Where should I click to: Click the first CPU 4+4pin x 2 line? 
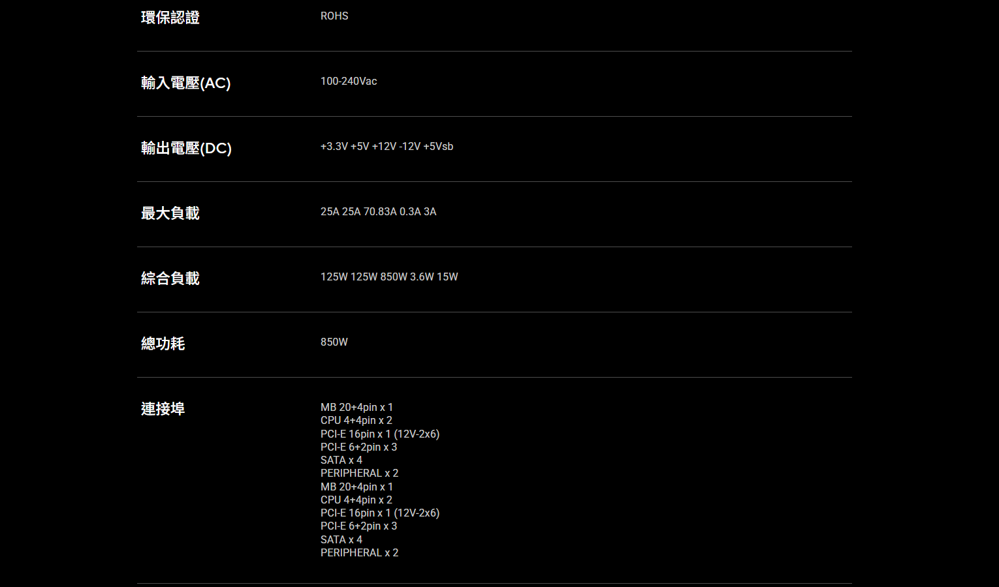tap(357, 421)
